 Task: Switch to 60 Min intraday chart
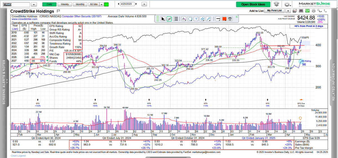(94, 4)
